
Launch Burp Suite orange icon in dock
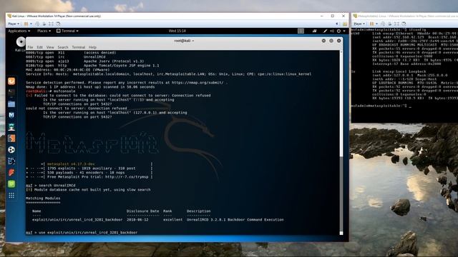pyautogui.click(x=11, y=138)
